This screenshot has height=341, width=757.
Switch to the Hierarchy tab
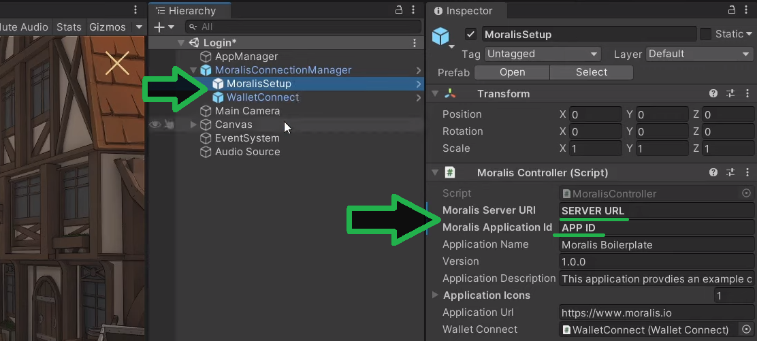point(190,11)
